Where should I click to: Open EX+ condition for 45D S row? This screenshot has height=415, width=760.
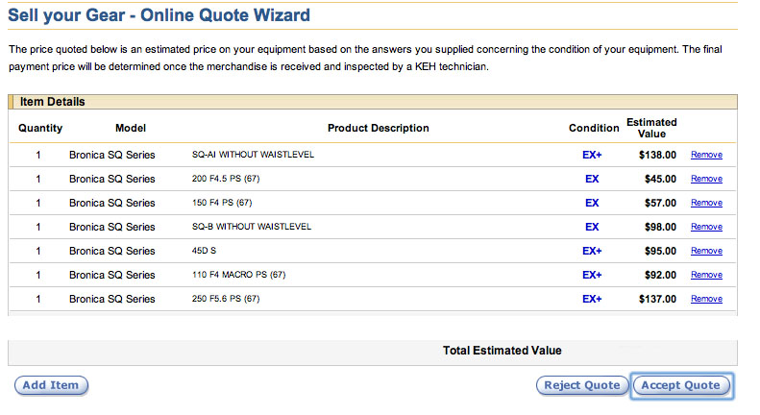pyautogui.click(x=592, y=251)
